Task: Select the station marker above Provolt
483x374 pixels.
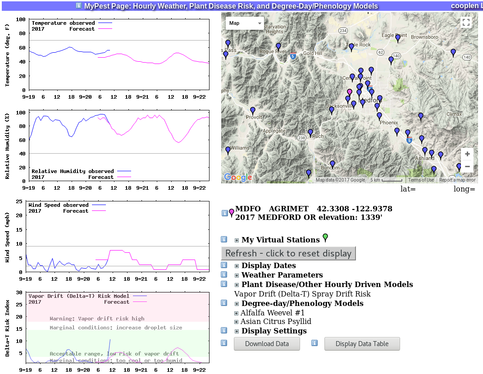Action: [253, 111]
